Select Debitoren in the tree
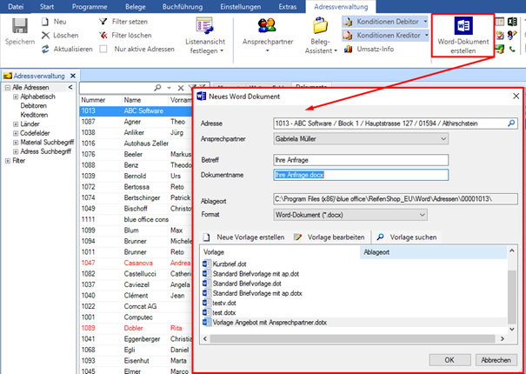 tap(34, 106)
